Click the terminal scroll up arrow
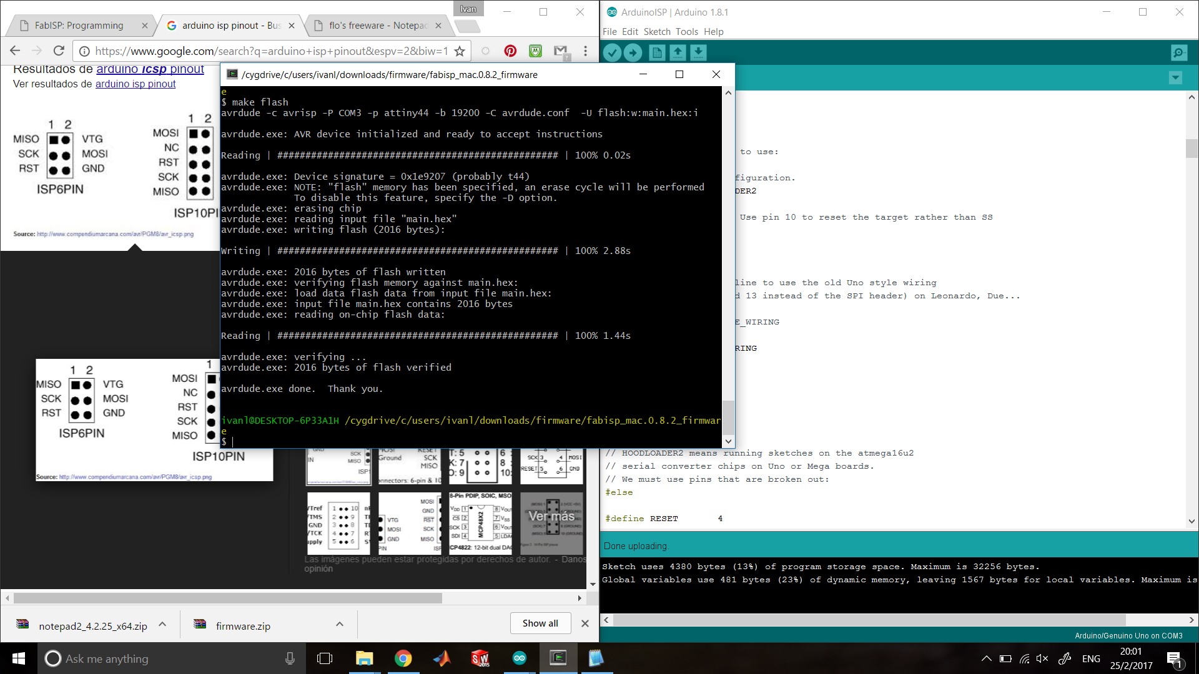Image resolution: width=1199 pixels, height=674 pixels. pyautogui.click(x=728, y=92)
